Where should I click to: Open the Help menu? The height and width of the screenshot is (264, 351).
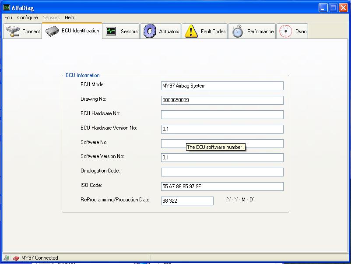[69, 18]
